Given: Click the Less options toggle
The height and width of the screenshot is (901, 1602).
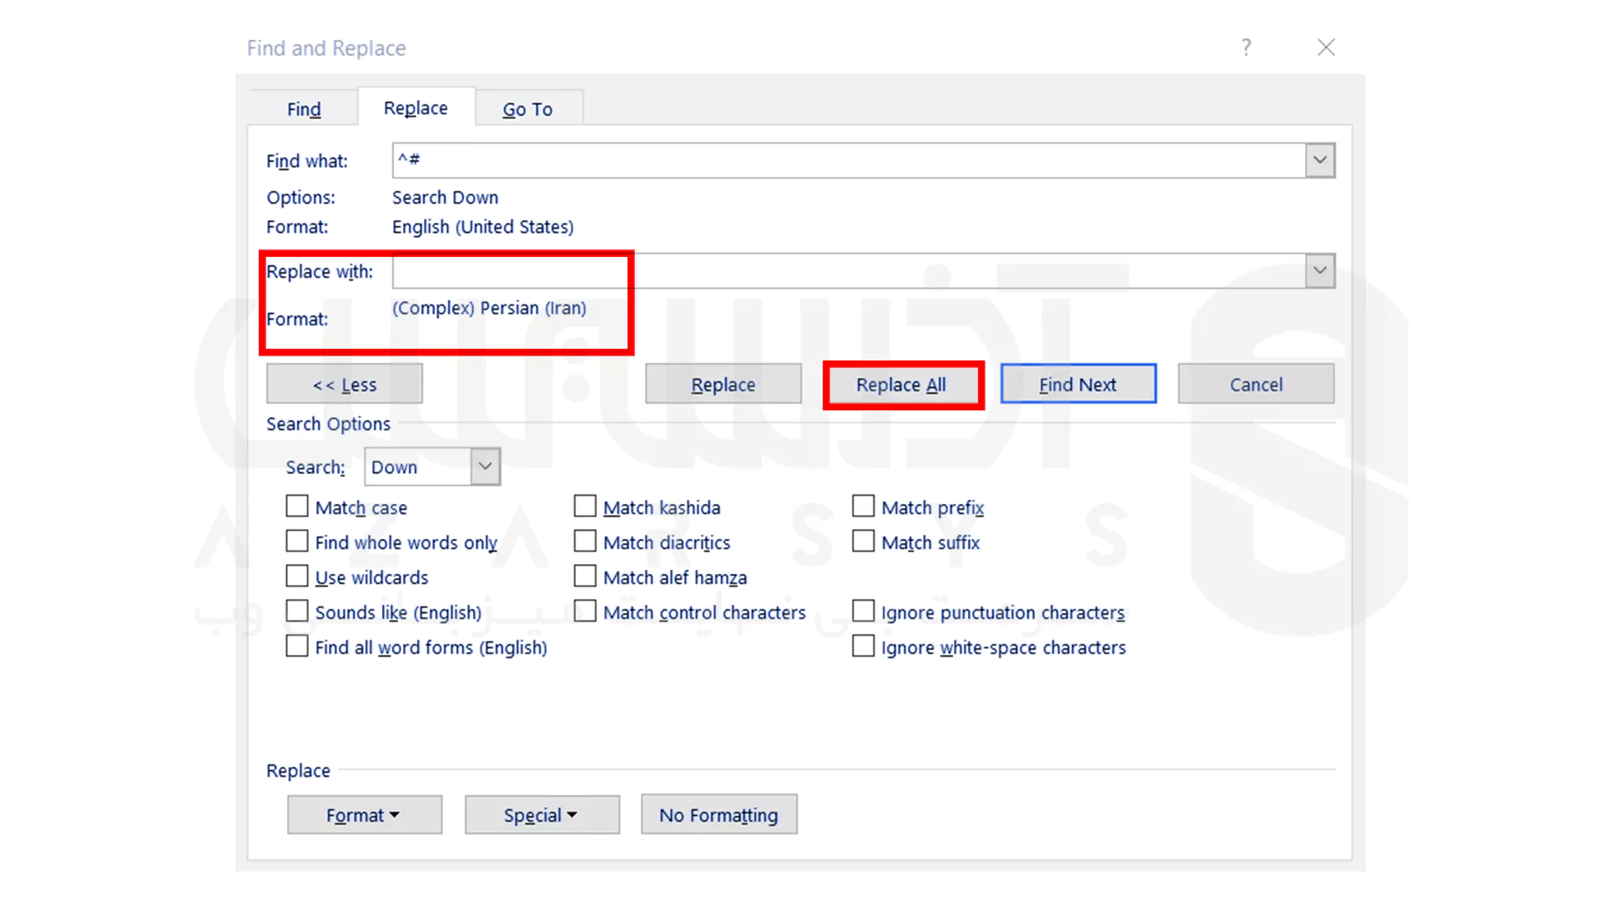Looking at the screenshot, I should pyautogui.click(x=343, y=384).
